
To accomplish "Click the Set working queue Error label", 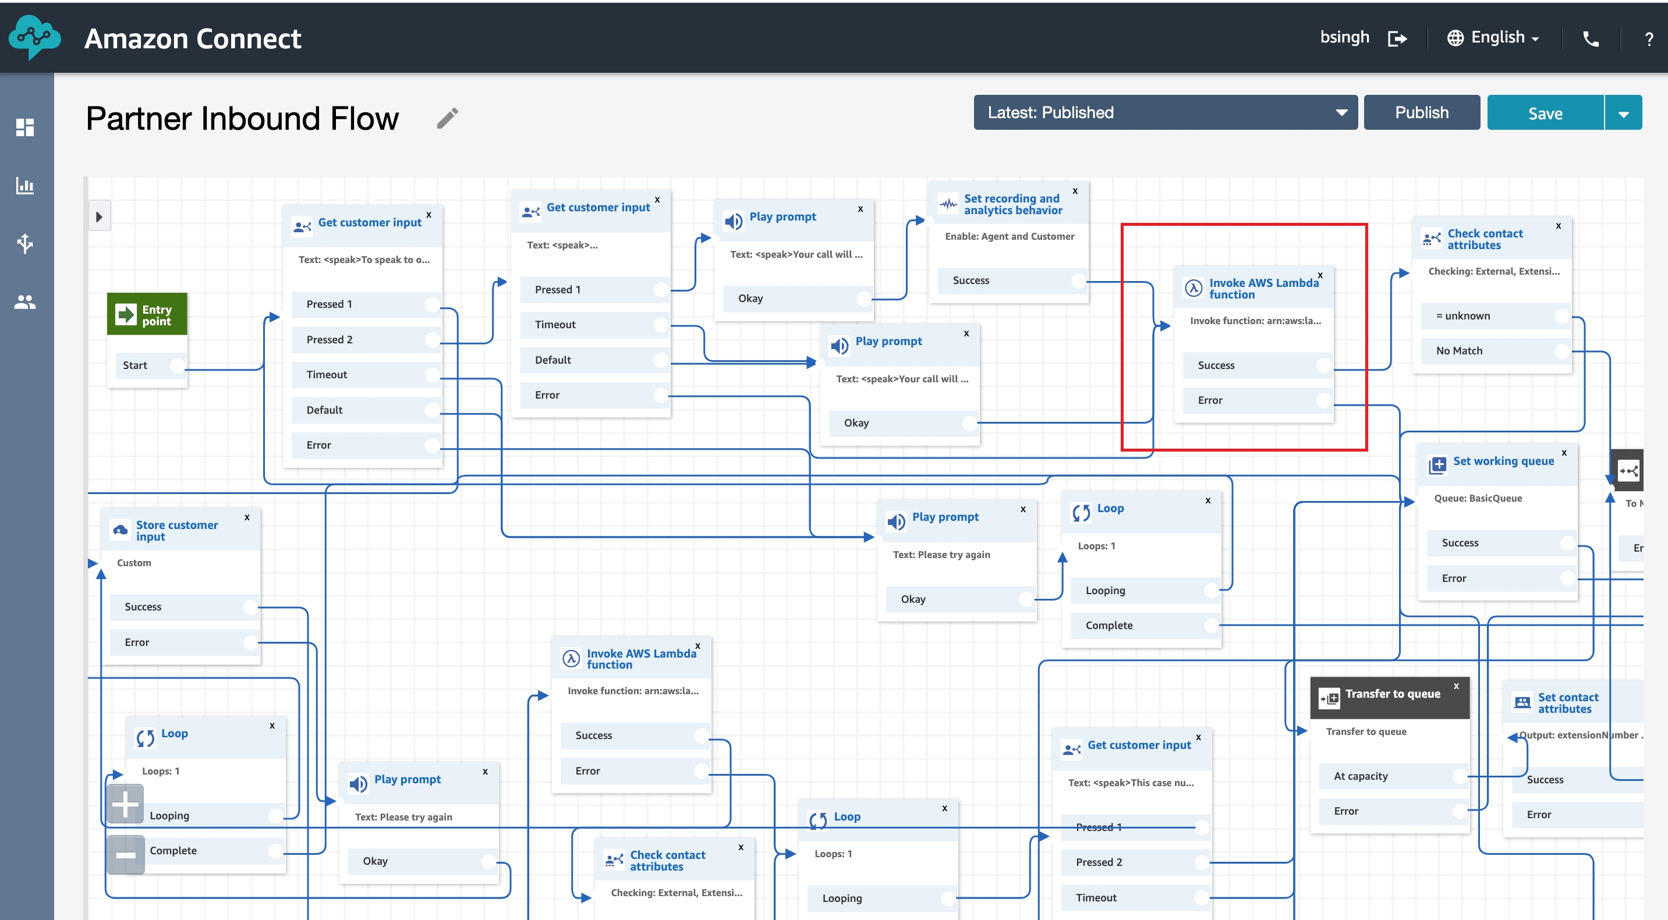I will point(1454,578).
